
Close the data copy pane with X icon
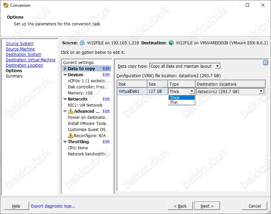pos(265,63)
